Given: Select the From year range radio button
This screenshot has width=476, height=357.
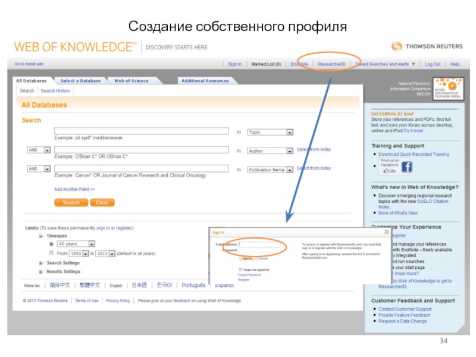Looking at the screenshot, I should [51, 253].
